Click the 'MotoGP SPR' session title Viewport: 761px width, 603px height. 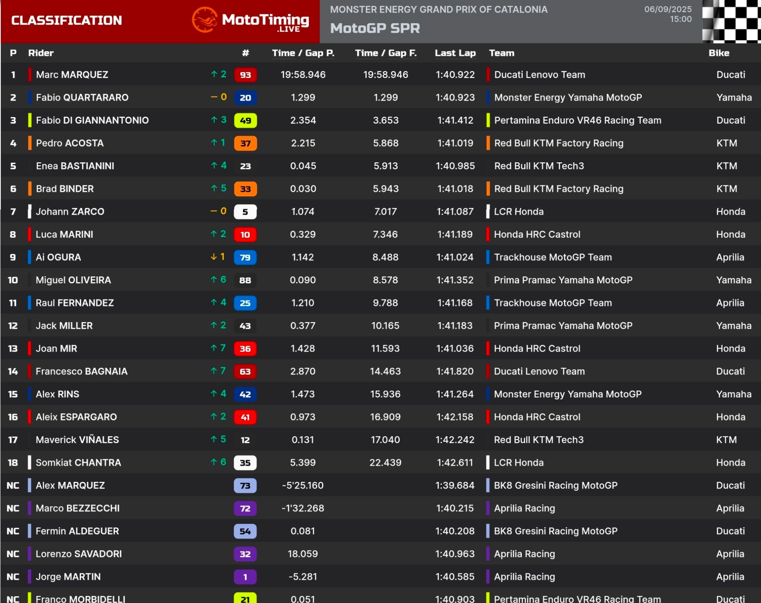(x=375, y=29)
